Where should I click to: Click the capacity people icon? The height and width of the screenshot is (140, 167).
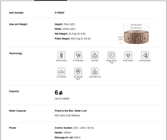pos(61,93)
